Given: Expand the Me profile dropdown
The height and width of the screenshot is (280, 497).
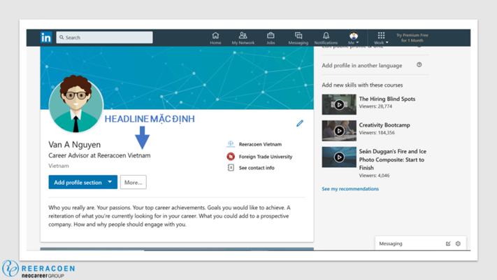Looking at the screenshot, I should pyautogui.click(x=354, y=38).
